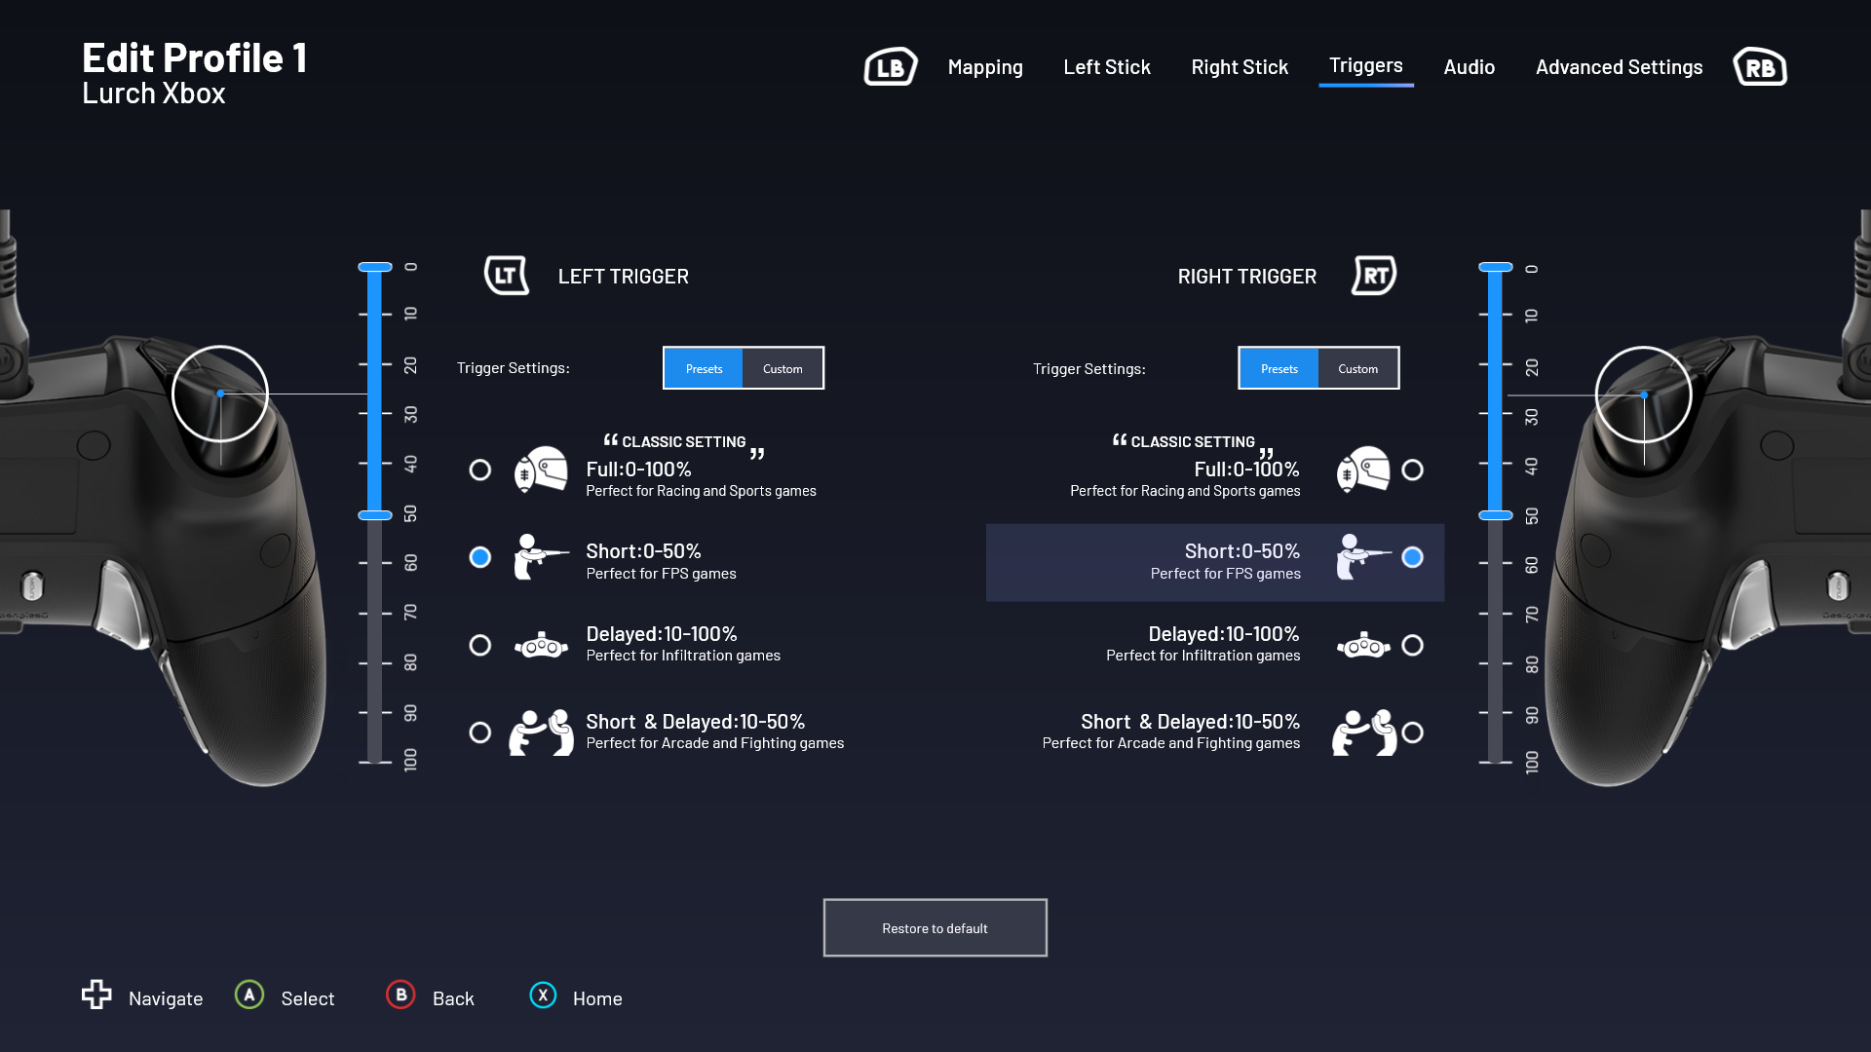Choose right trigger Full:0-100% radio button
Viewport: 1871px width, 1052px height.
[1413, 470]
